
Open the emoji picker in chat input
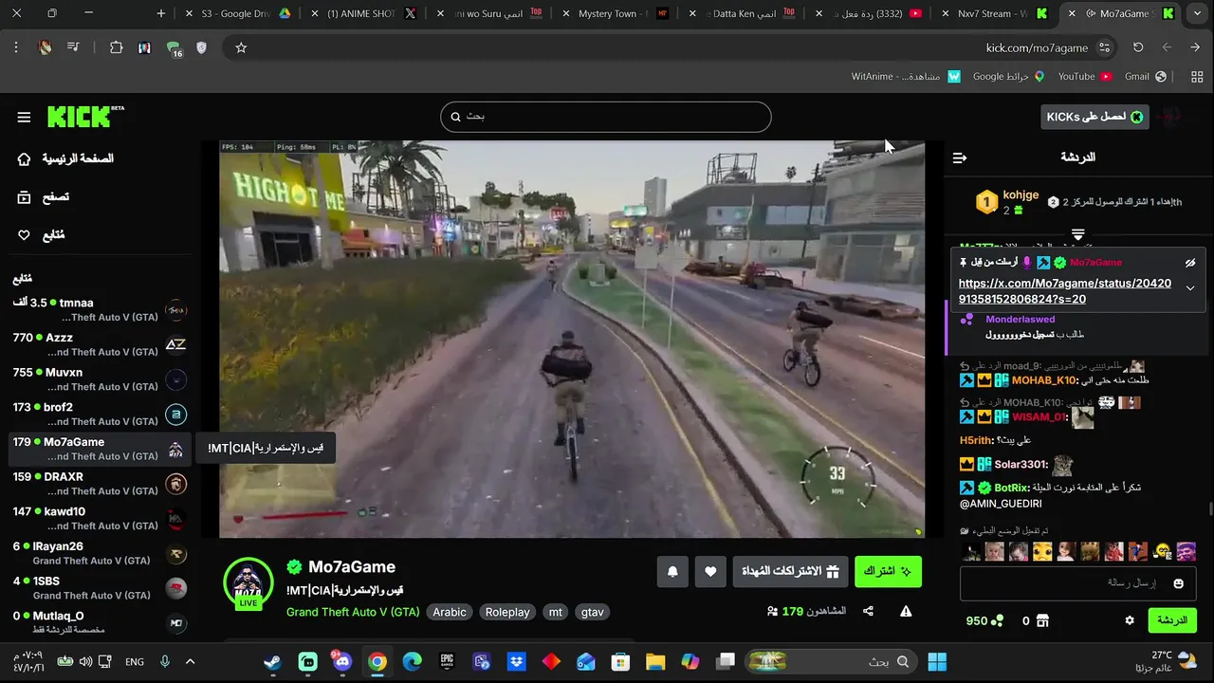coord(1179,583)
